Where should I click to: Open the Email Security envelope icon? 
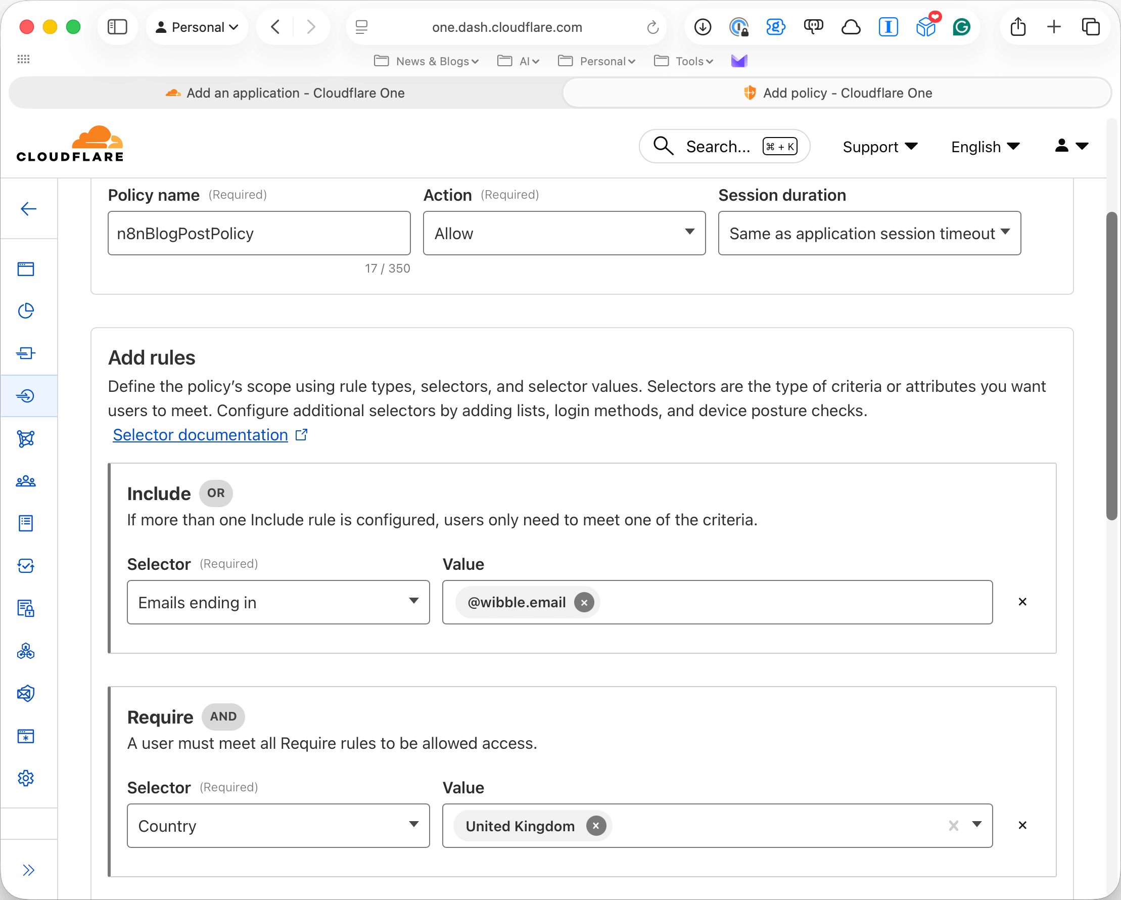[x=26, y=694]
